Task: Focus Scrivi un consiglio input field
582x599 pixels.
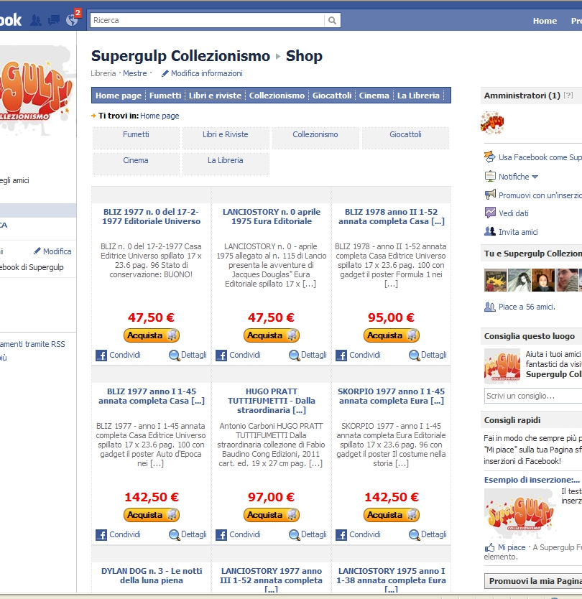Action: pos(533,396)
